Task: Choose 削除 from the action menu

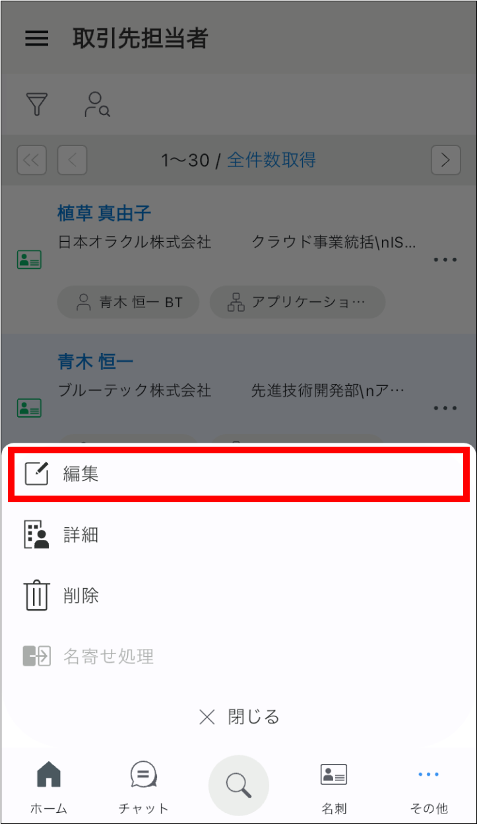Action: coord(239,595)
